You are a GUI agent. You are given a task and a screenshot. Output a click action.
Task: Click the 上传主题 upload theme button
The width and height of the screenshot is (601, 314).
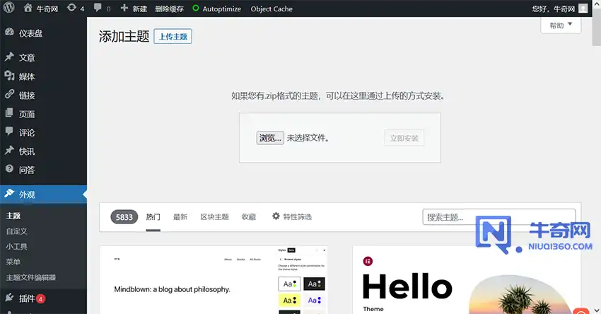pos(173,37)
